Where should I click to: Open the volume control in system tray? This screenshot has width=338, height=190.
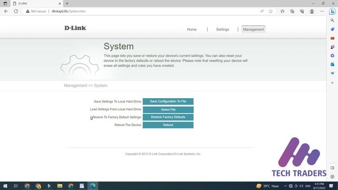[x=301, y=186]
